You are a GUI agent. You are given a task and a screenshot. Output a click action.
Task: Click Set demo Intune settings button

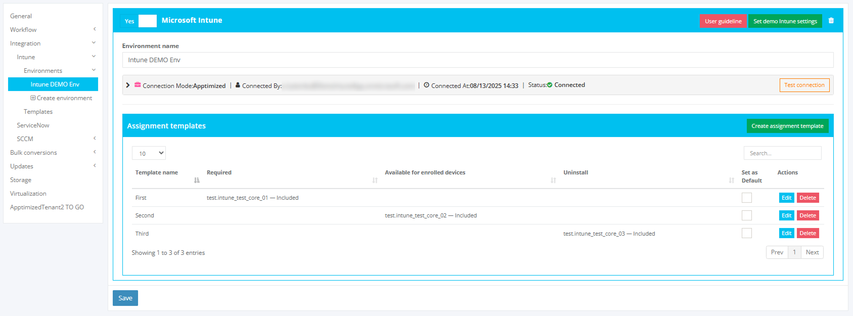click(x=785, y=21)
